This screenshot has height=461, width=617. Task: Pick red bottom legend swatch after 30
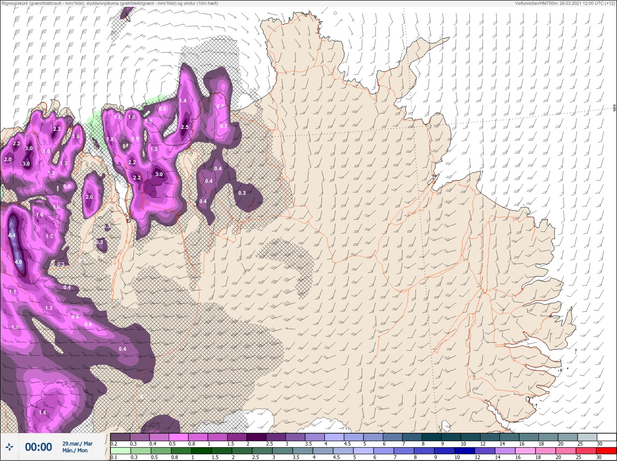pyautogui.click(x=606, y=450)
